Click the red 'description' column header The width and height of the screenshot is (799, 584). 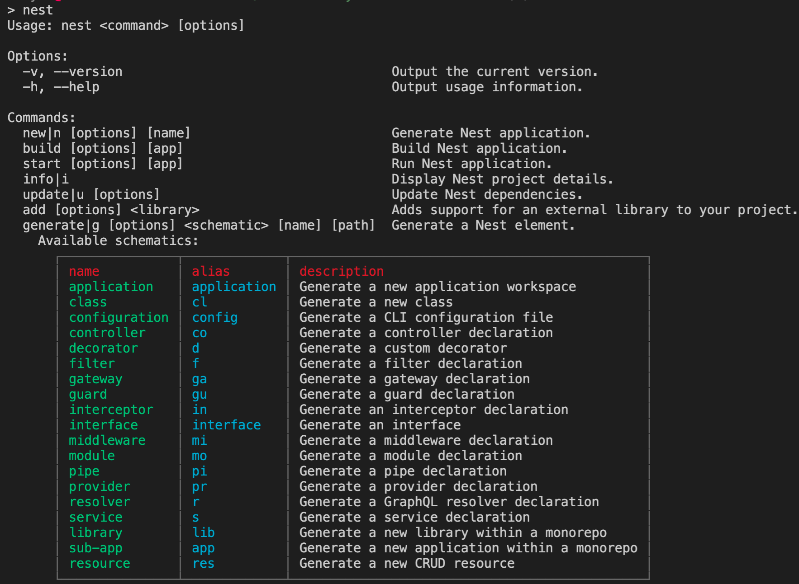coord(342,272)
